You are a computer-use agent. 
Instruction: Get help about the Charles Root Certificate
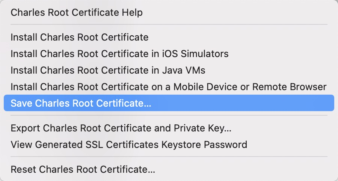coord(77,13)
